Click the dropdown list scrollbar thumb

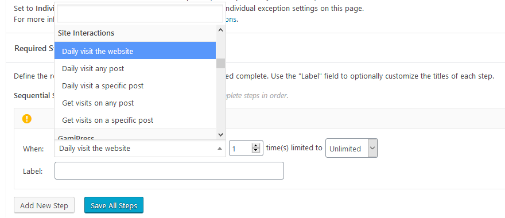coord(220,63)
